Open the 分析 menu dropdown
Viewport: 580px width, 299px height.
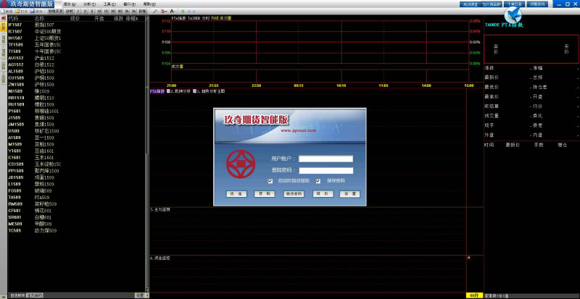click(88, 4)
